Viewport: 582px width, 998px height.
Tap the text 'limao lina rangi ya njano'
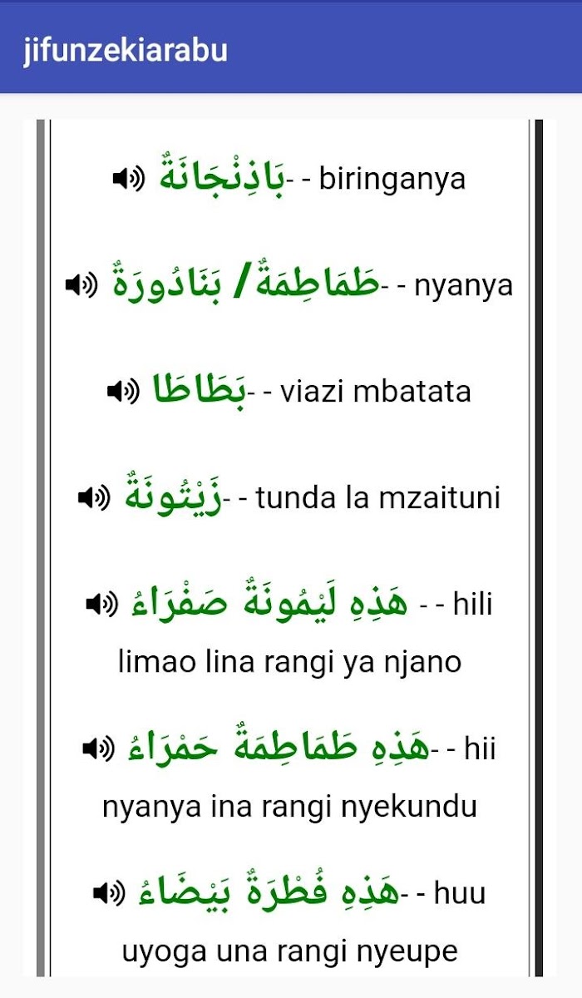289,662
